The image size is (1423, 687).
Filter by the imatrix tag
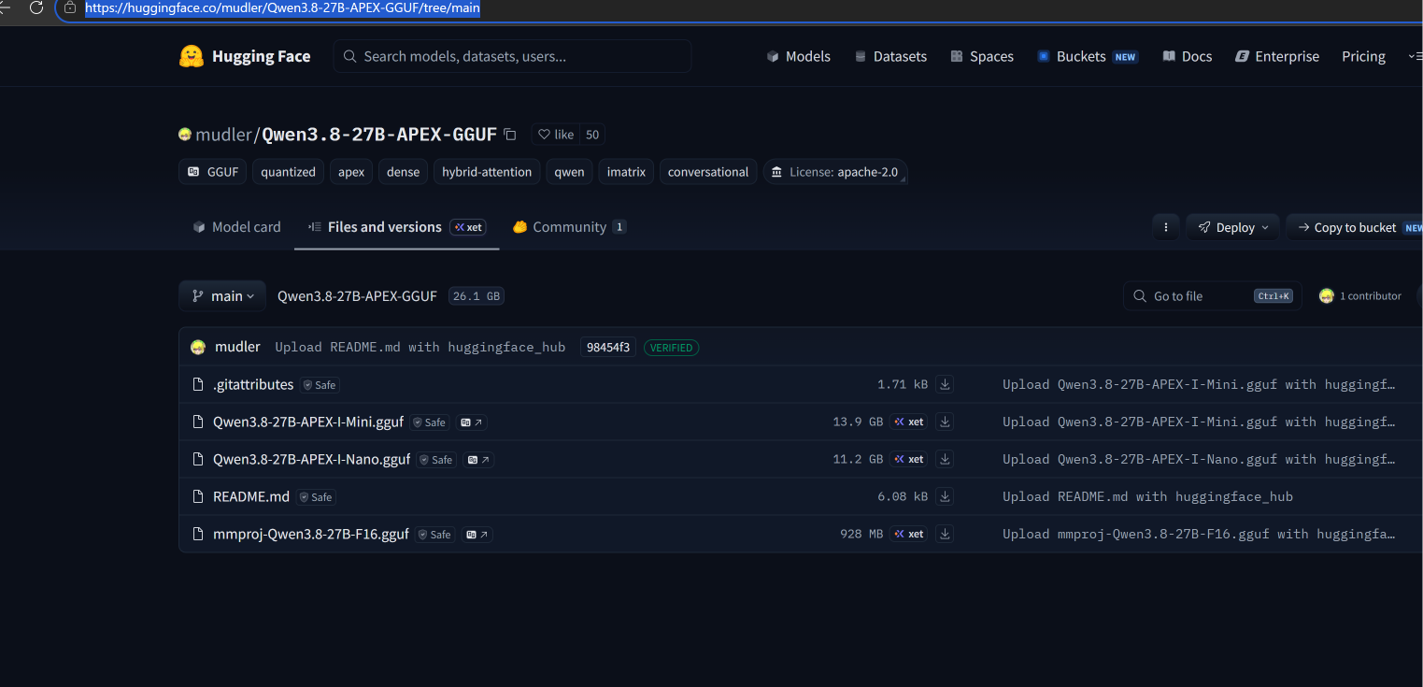(626, 172)
